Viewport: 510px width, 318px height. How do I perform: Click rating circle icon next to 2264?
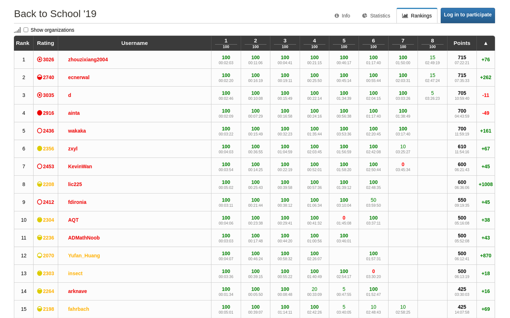click(39, 291)
